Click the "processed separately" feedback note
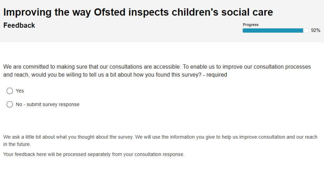This screenshot has height=174, width=324. pyautogui.click(x=94, y=154)
